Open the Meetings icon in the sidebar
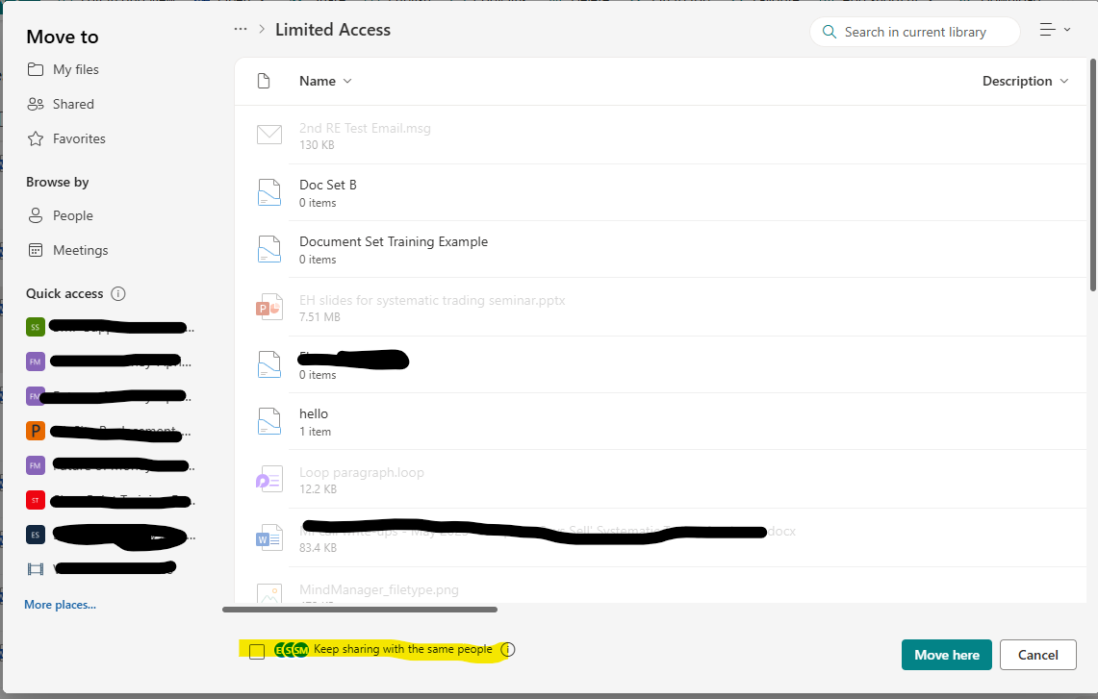Image resolution: width=1098 pixels, height=699 pixels. [x=36, y=250]
